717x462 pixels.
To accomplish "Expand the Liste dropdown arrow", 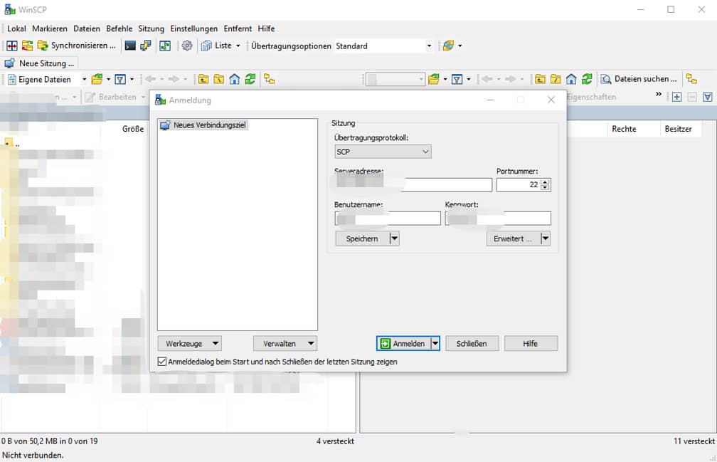I will click(238, 46).
